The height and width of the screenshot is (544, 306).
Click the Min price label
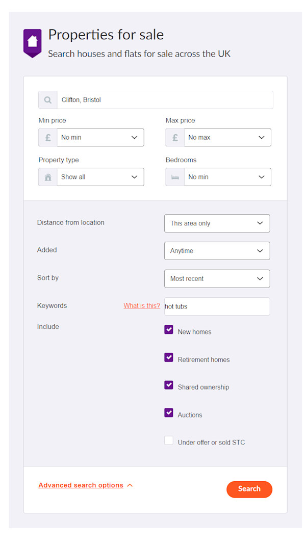pos(52,120)
